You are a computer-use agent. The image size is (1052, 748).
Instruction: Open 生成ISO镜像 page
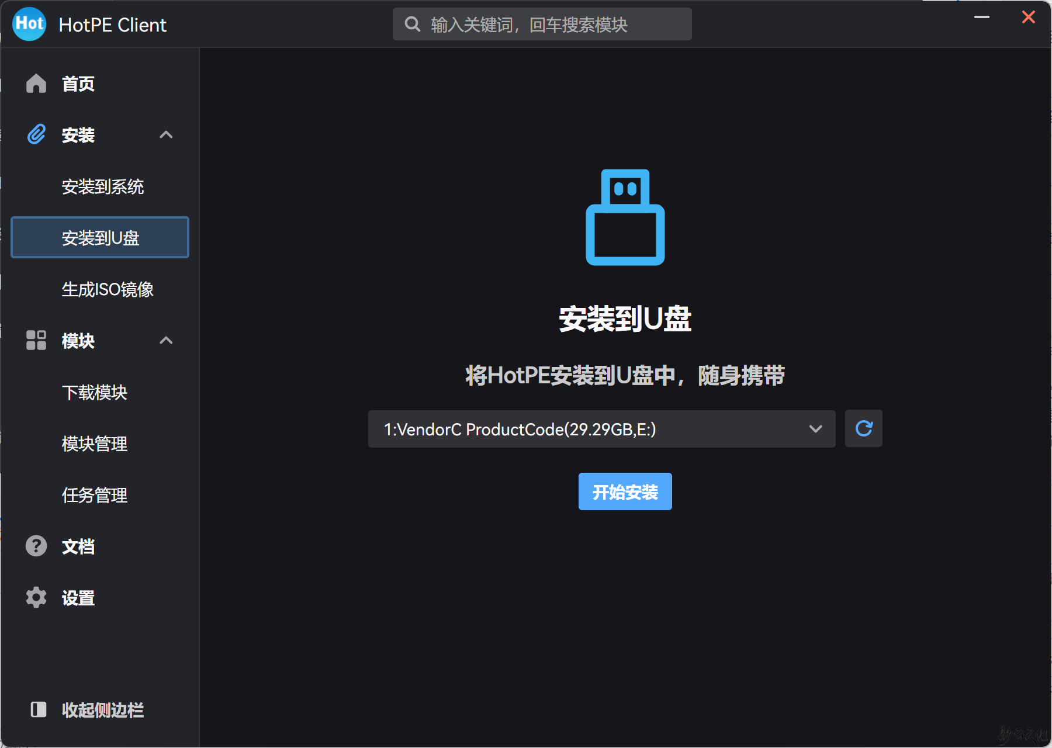[x=108, y=290]
